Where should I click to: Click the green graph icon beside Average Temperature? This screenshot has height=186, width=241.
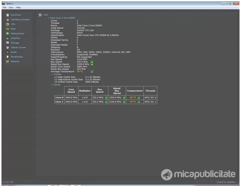[92, 71]
